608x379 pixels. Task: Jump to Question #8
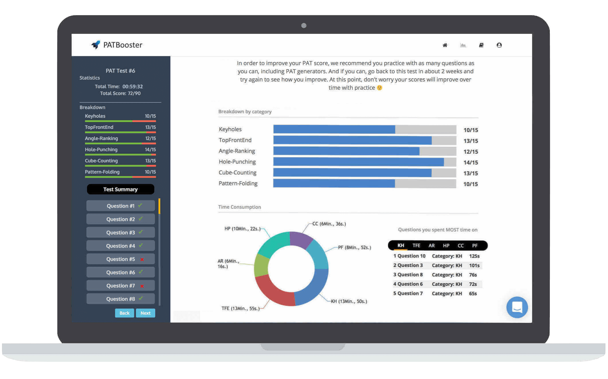coord(120,299)
